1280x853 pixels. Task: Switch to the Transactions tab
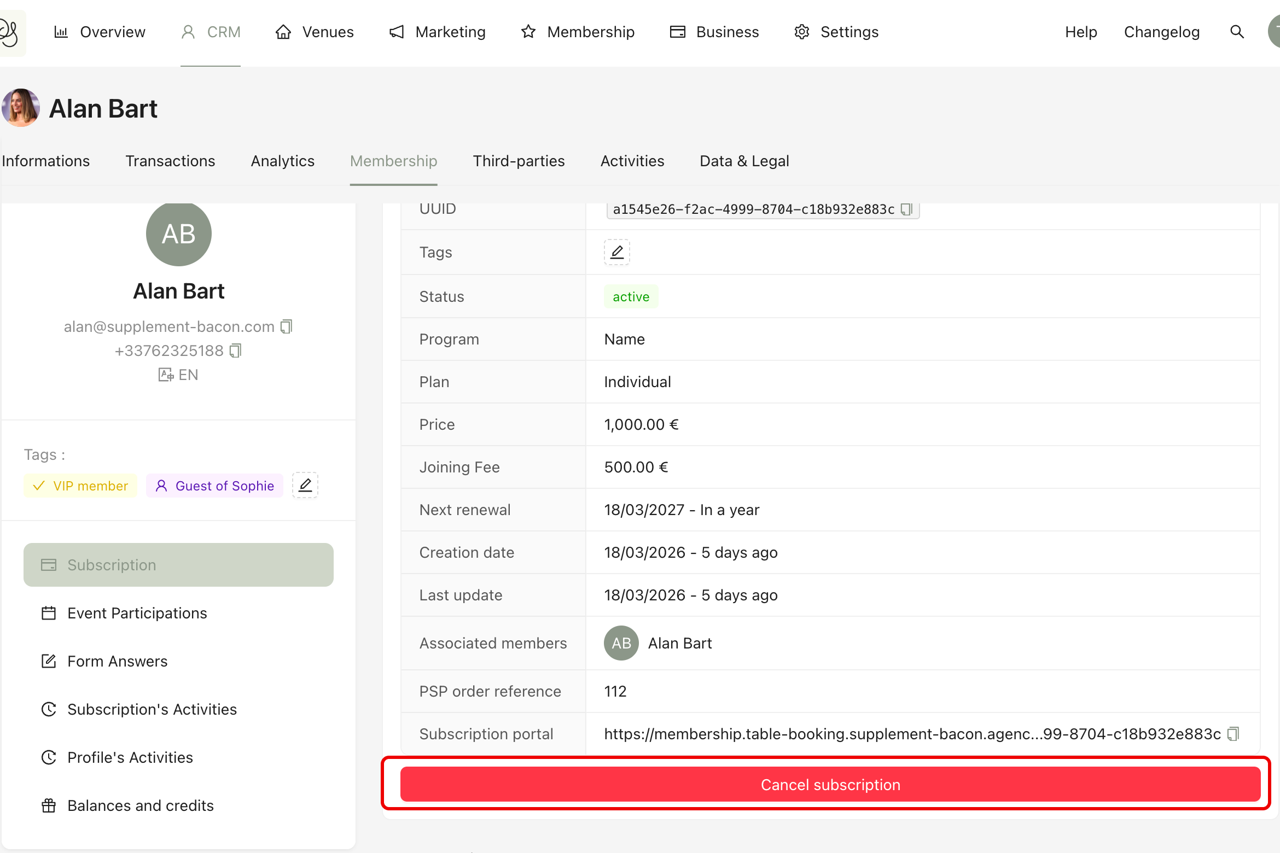tap(170, 161)
